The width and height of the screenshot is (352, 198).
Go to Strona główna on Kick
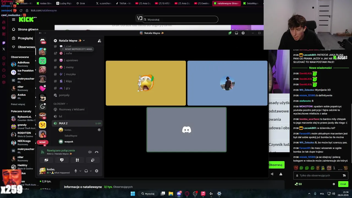[25, 29]
